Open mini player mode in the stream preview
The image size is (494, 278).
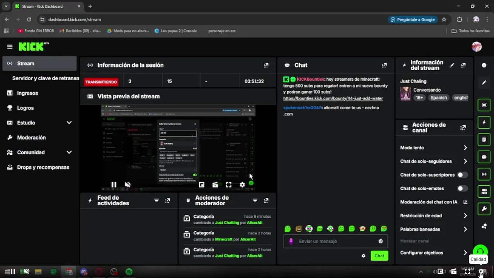tap(201, 185)
